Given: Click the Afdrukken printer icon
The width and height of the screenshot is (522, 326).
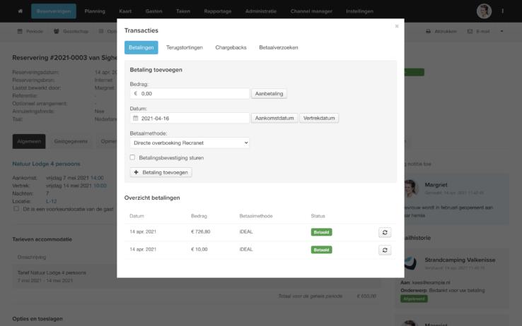Looking at the screenshot, I should pyautogui.click(x=428, y=31).
